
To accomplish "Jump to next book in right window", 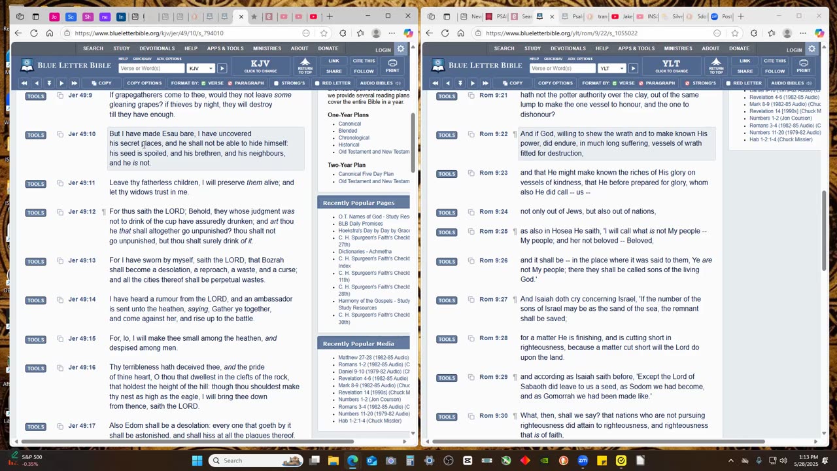I will coord(485,83).
